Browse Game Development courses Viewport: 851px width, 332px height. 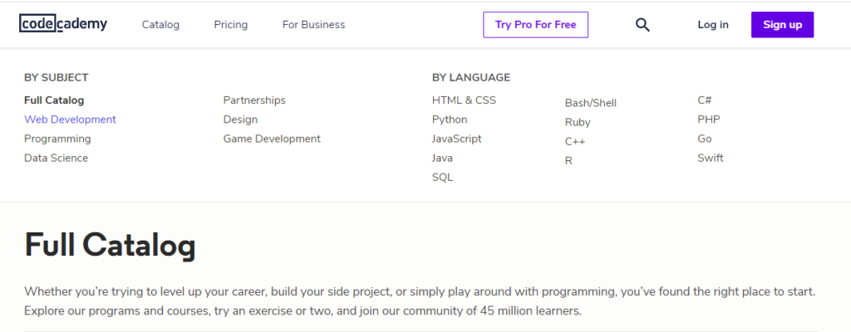tap(272, 139)
